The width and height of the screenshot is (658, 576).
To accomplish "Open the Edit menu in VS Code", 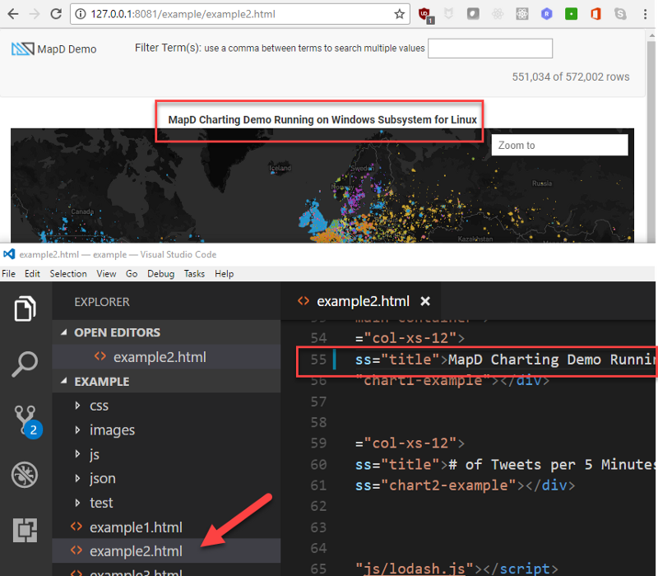I will tap(32, 274).
